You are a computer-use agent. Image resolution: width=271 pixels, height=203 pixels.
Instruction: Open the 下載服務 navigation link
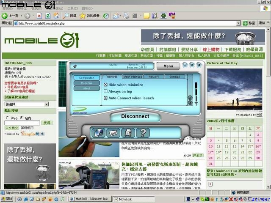(232, 49)
